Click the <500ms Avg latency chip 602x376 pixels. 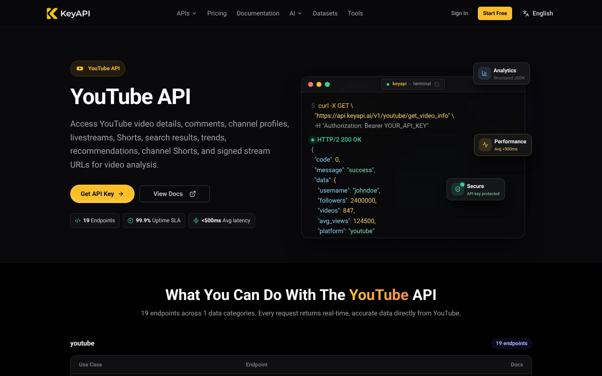[222, 221]
